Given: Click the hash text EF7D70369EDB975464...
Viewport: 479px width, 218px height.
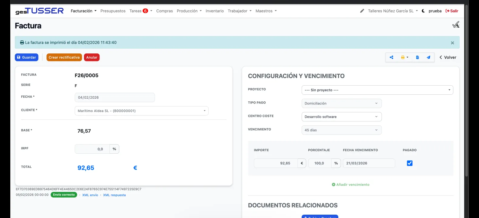Looking at the screenshot, I should coord(79,189).
